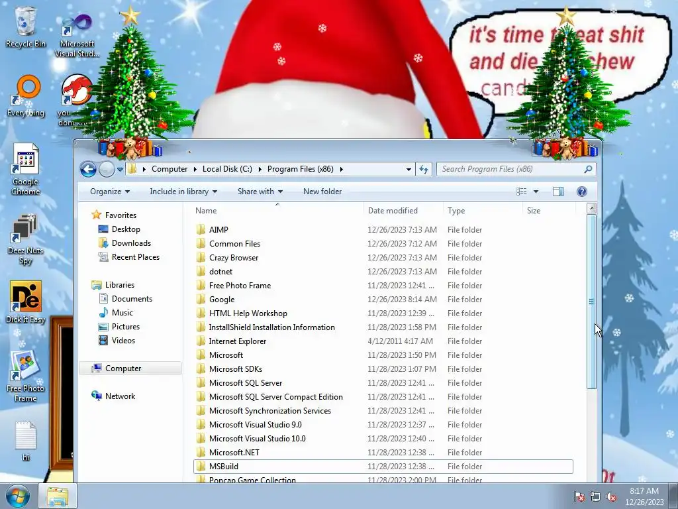Click the Back navigation arrow in Explorer
Image resolution: width=678 pixels, height=509 pixels.
[88, 169]
